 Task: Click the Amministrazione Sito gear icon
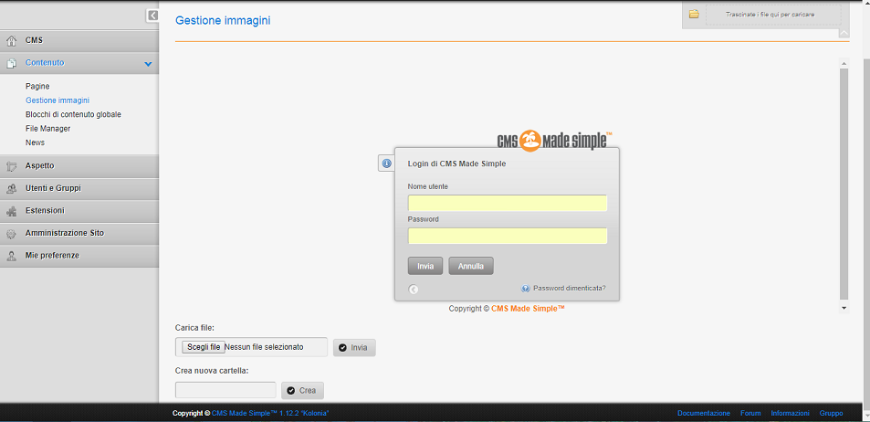click(x=11, y=234)
